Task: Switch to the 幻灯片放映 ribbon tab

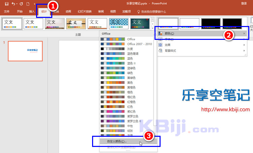Action: coord(85,11)
